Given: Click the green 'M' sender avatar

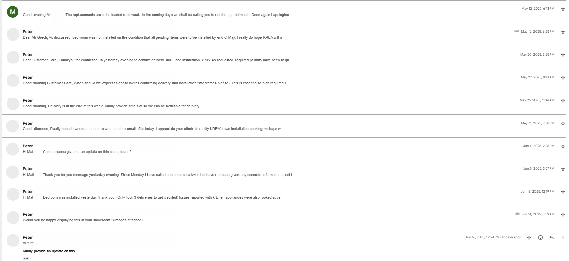Looking at the screenshot, I should [13, 11].
